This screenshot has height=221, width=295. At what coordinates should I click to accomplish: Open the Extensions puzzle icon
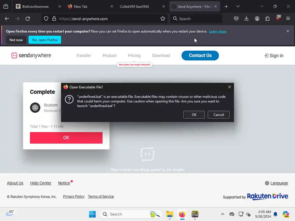267,19
